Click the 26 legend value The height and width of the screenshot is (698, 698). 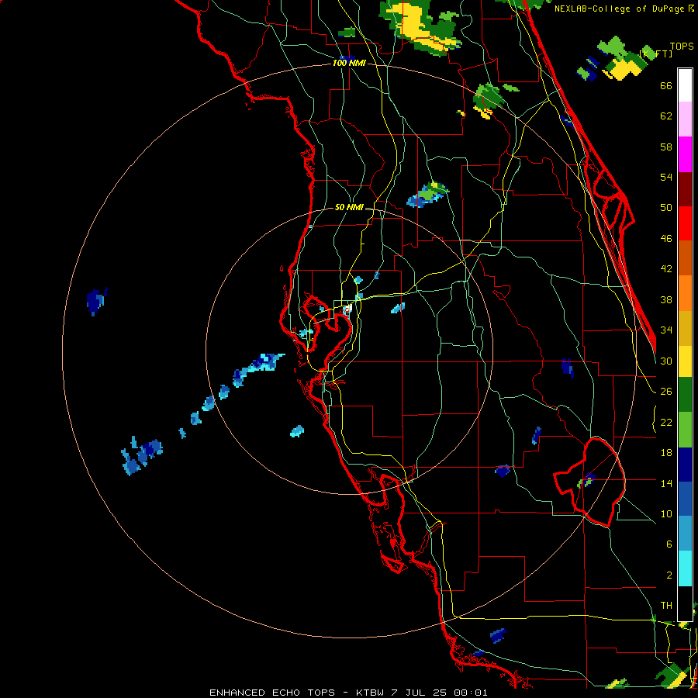click(x=666, y=392)
